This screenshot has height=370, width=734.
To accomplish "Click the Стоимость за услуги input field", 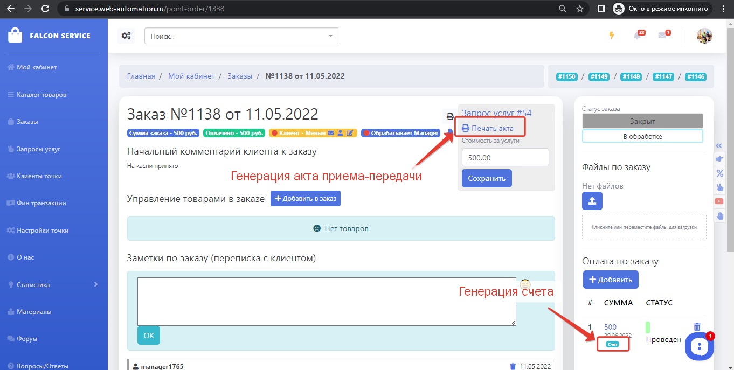I will [505, 158].
